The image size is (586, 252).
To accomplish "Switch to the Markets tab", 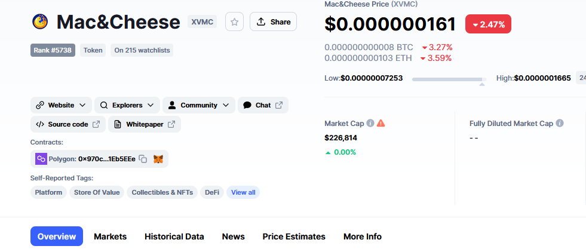I will [111, 236].
